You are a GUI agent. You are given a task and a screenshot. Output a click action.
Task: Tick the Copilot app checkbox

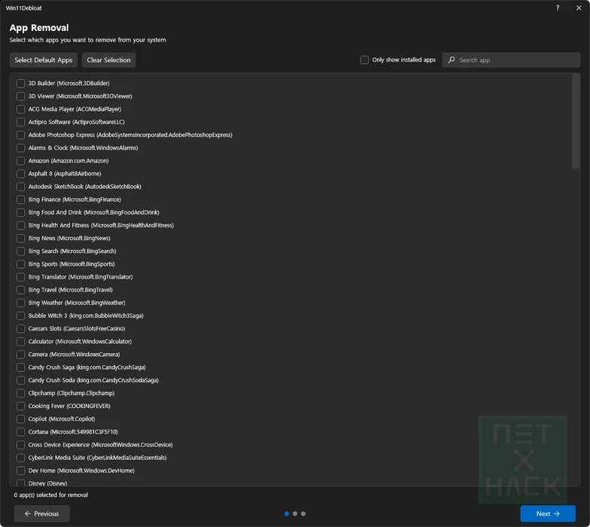(x=21, y=419)
